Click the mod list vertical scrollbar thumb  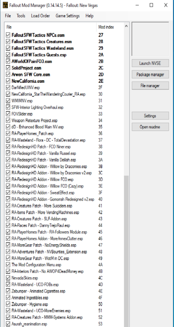[126, 251]
